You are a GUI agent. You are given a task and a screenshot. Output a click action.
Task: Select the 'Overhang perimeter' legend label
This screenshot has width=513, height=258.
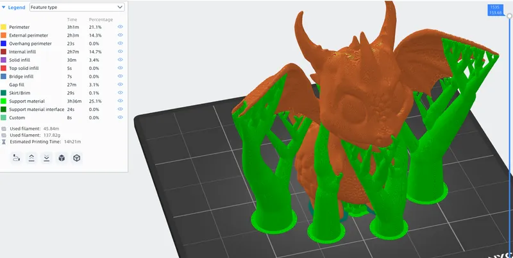pyautogui.click(x=30, y=44)
